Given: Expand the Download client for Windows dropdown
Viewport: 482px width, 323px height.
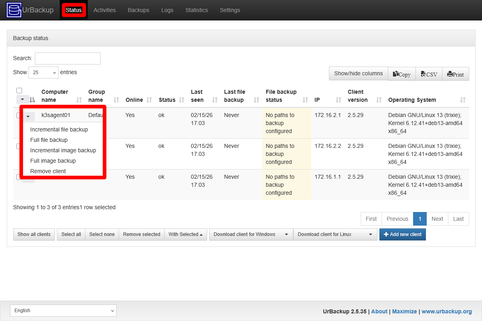Looking at the screenshot, I should coord(286,234).
